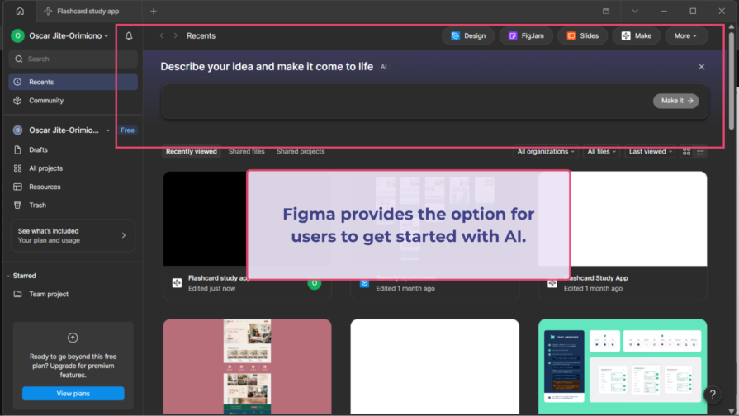Switch to list view layout
This screenshot has height=416, width=739.
tap(700, 152)
